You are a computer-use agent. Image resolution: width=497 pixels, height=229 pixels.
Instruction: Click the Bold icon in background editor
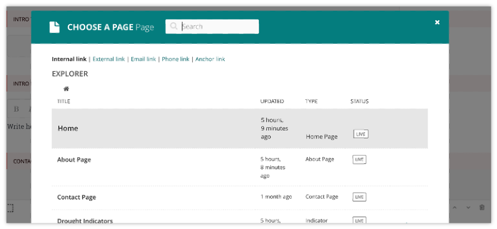[16, 109]
